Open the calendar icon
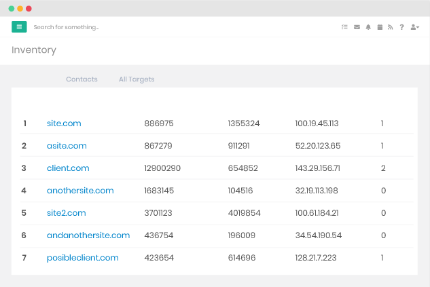 (x=380, y=27)
